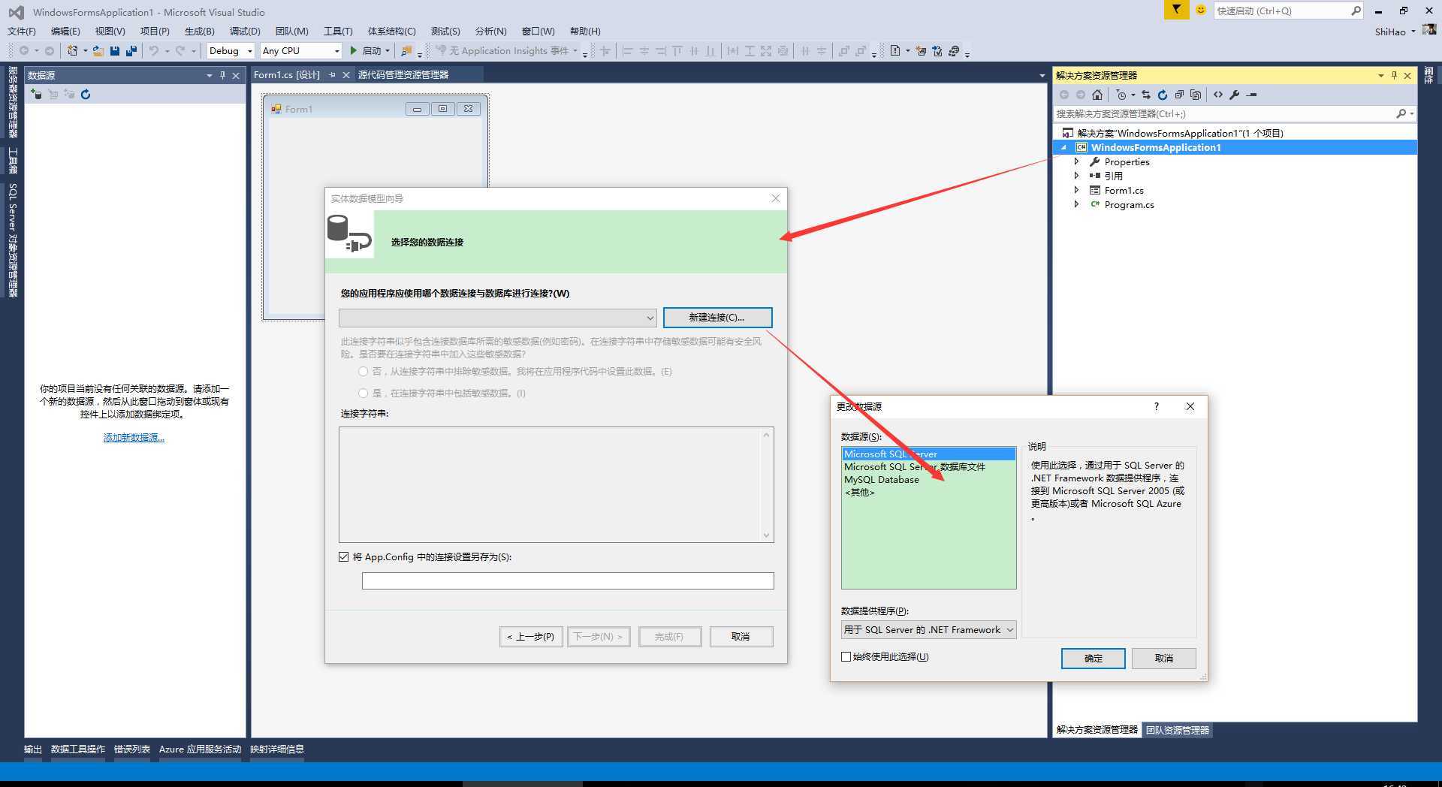Click the View Code icon in Solution Explorer

(x=1218, y=95)
